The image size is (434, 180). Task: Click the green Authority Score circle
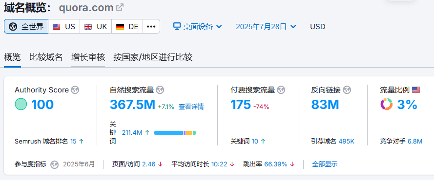(21, 104)
